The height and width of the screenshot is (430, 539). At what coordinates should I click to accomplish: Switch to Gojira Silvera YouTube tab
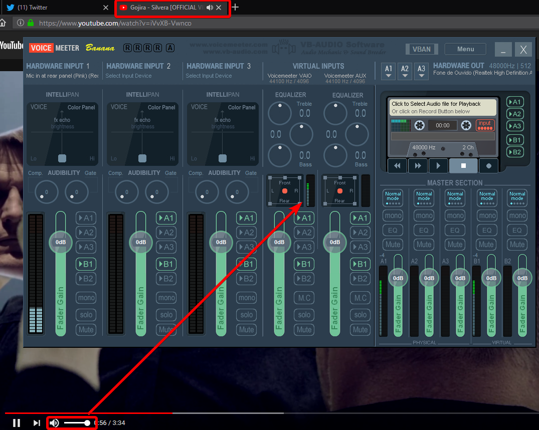coord(172,8)
